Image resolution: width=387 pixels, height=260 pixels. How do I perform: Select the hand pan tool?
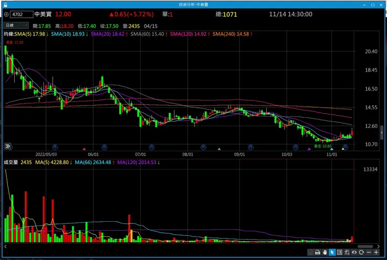pos(325,252)
